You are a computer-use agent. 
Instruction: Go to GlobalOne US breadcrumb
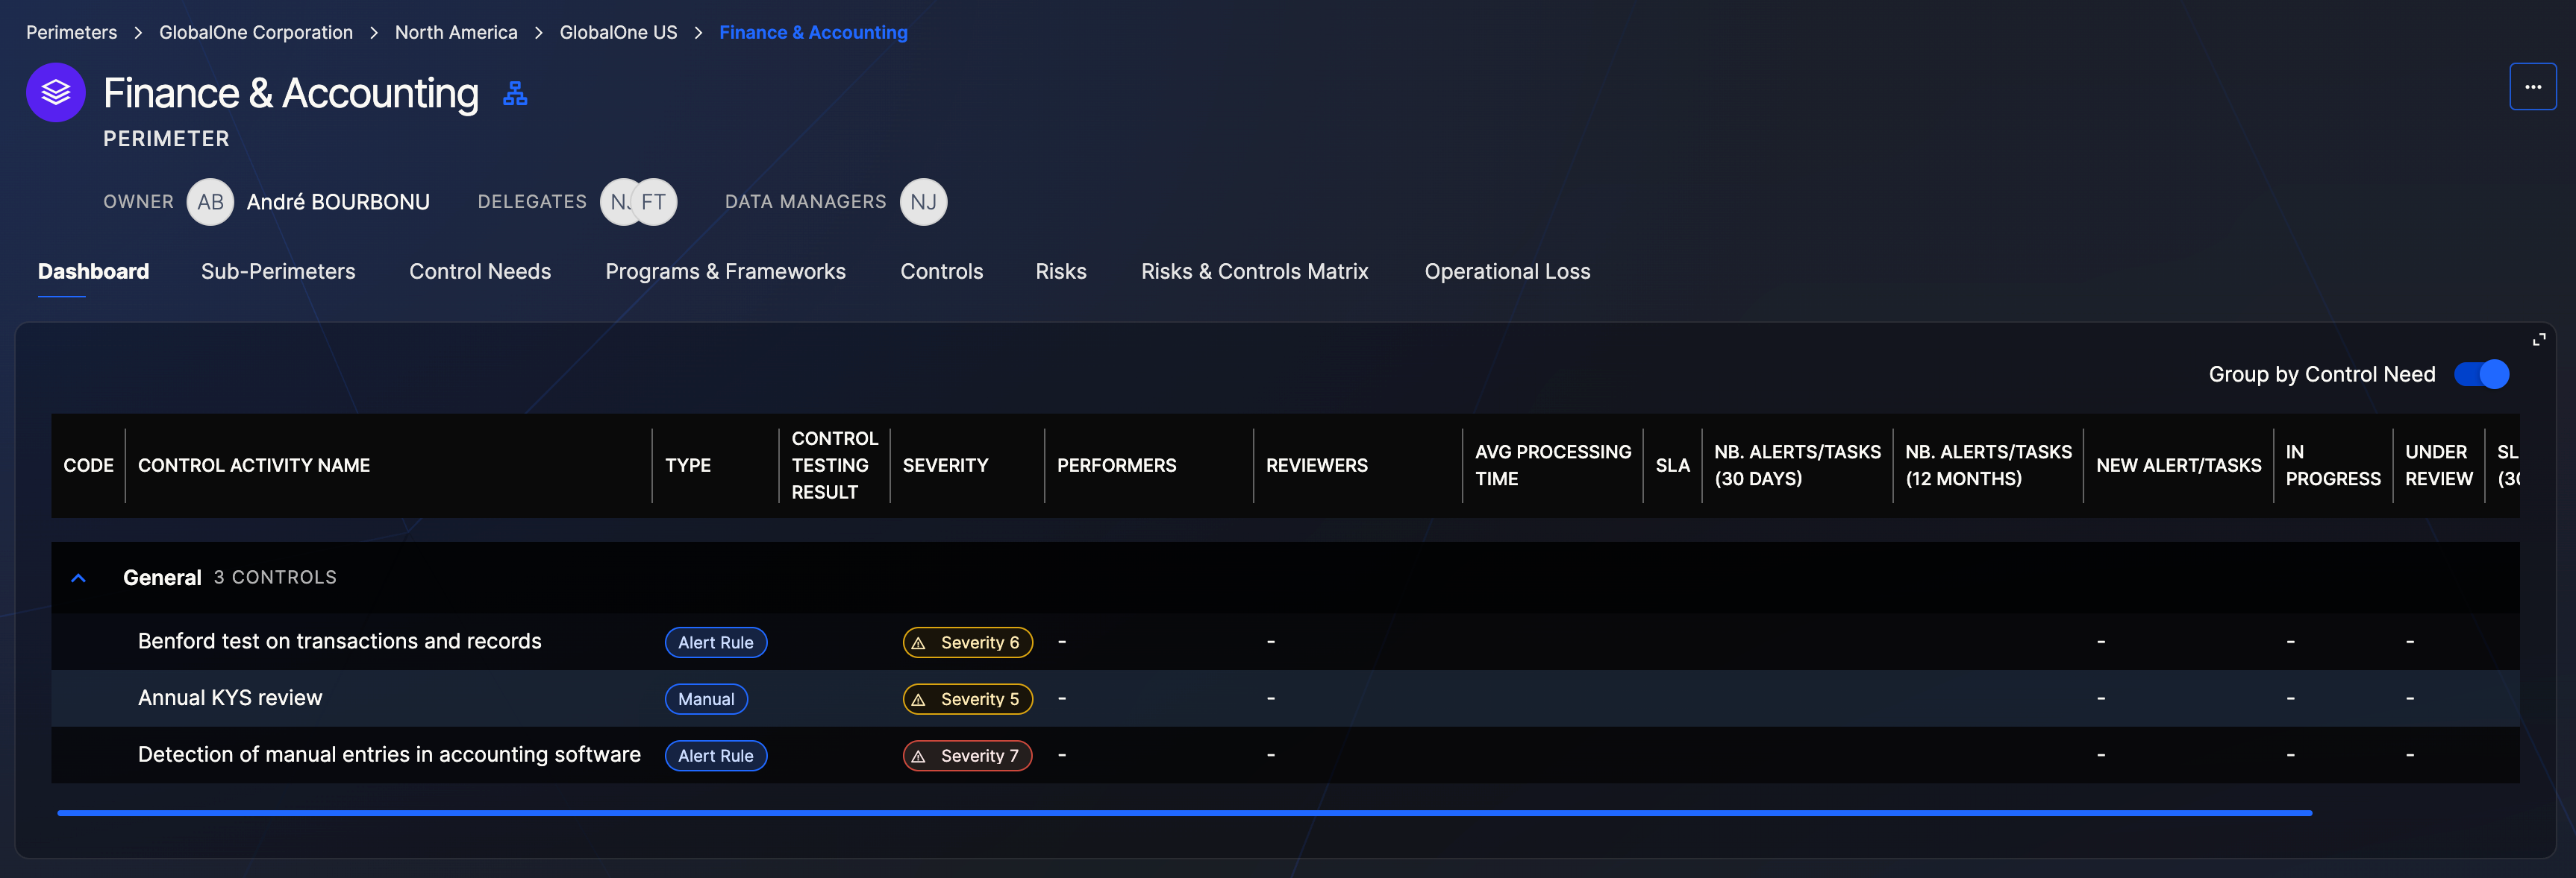[x=618, y=33]
